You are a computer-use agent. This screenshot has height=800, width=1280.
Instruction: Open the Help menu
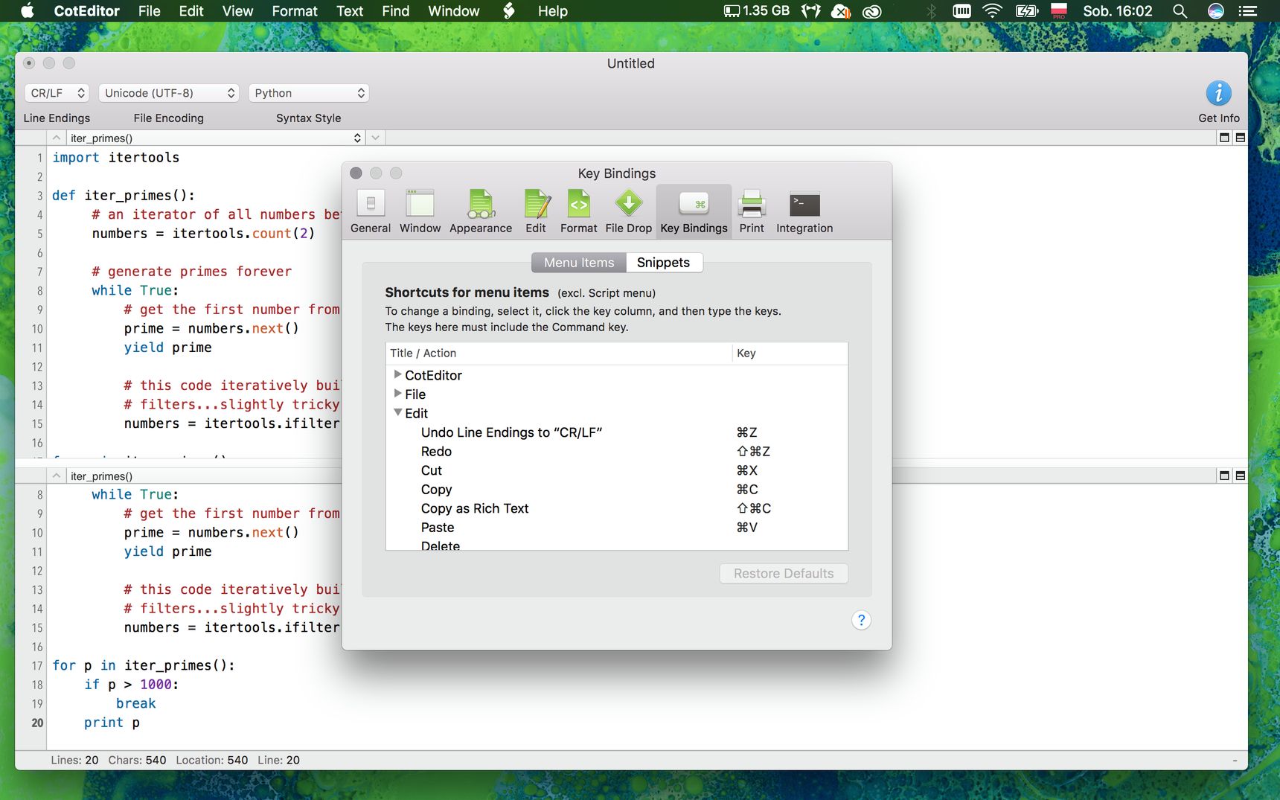coord(552,11)
